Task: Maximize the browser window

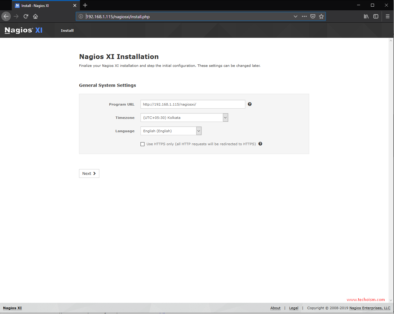Action: point(372,5)
